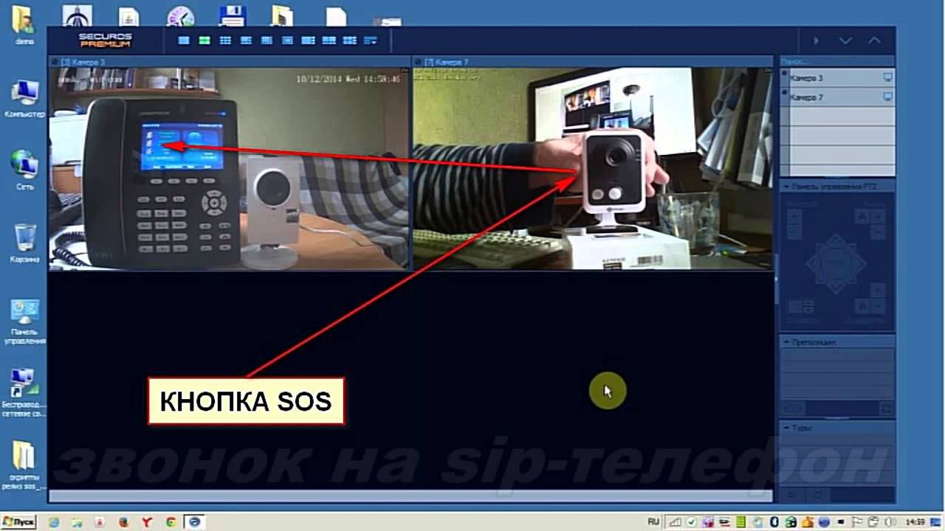Open the rightmost layout list icon in toolbar

(371, 41)
